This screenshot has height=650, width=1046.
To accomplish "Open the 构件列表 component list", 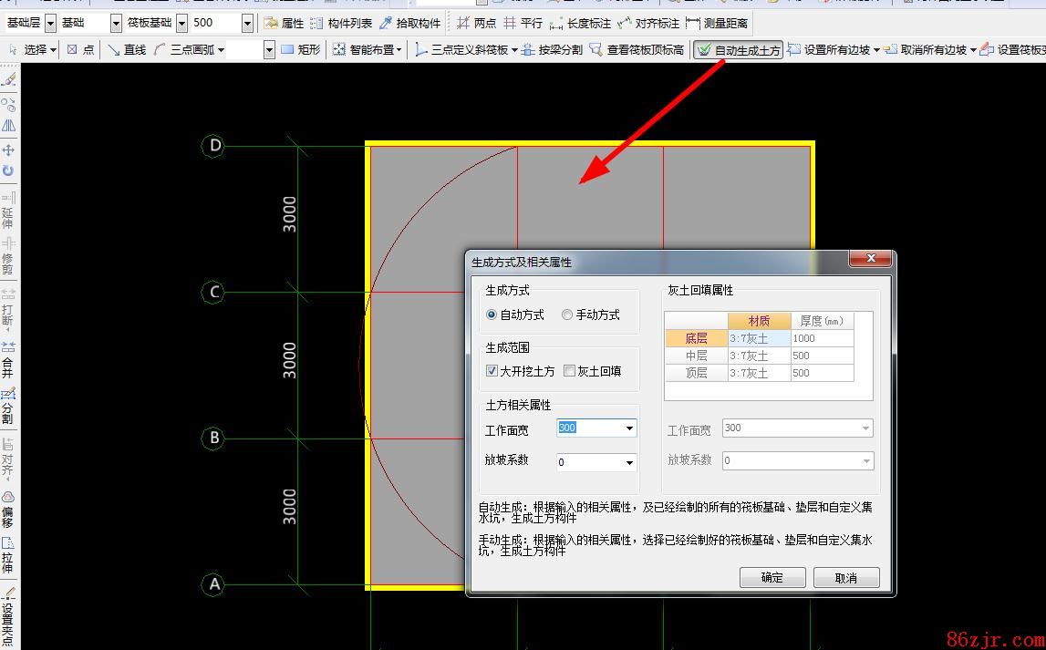I will tap(341, 23).
